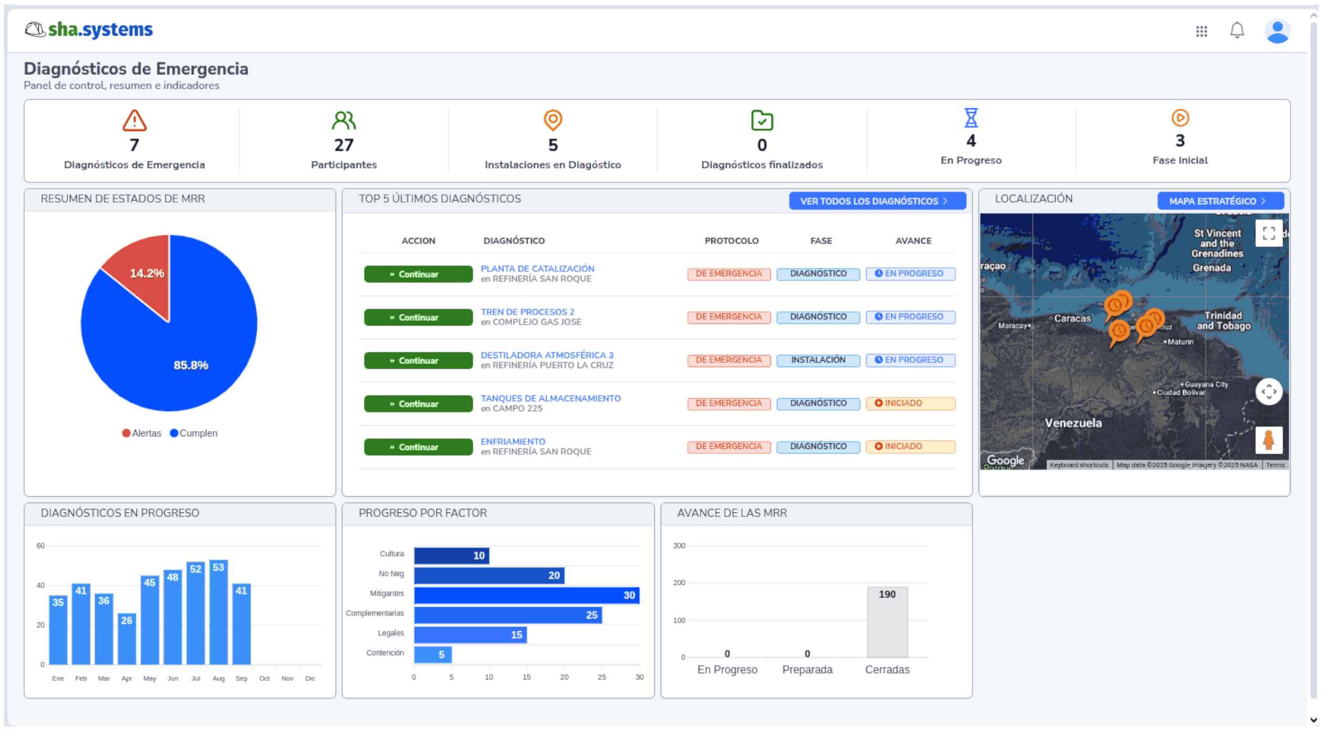1325x732 pixels.
Task: Click the sha.systems logo
Action: click(89, 29)
